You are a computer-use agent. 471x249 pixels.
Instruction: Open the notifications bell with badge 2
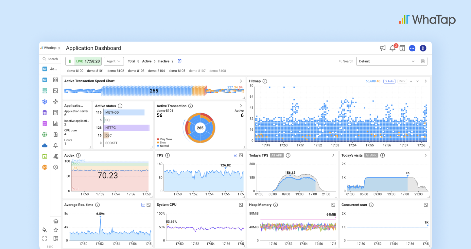(x=392, y=48)
